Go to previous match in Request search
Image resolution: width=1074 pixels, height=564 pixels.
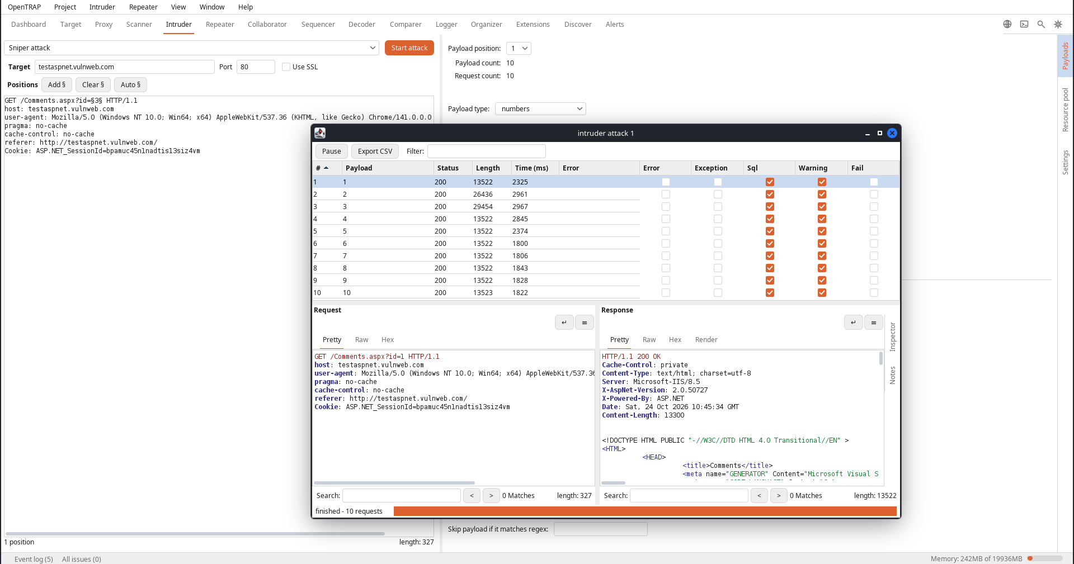click(472, 496)
